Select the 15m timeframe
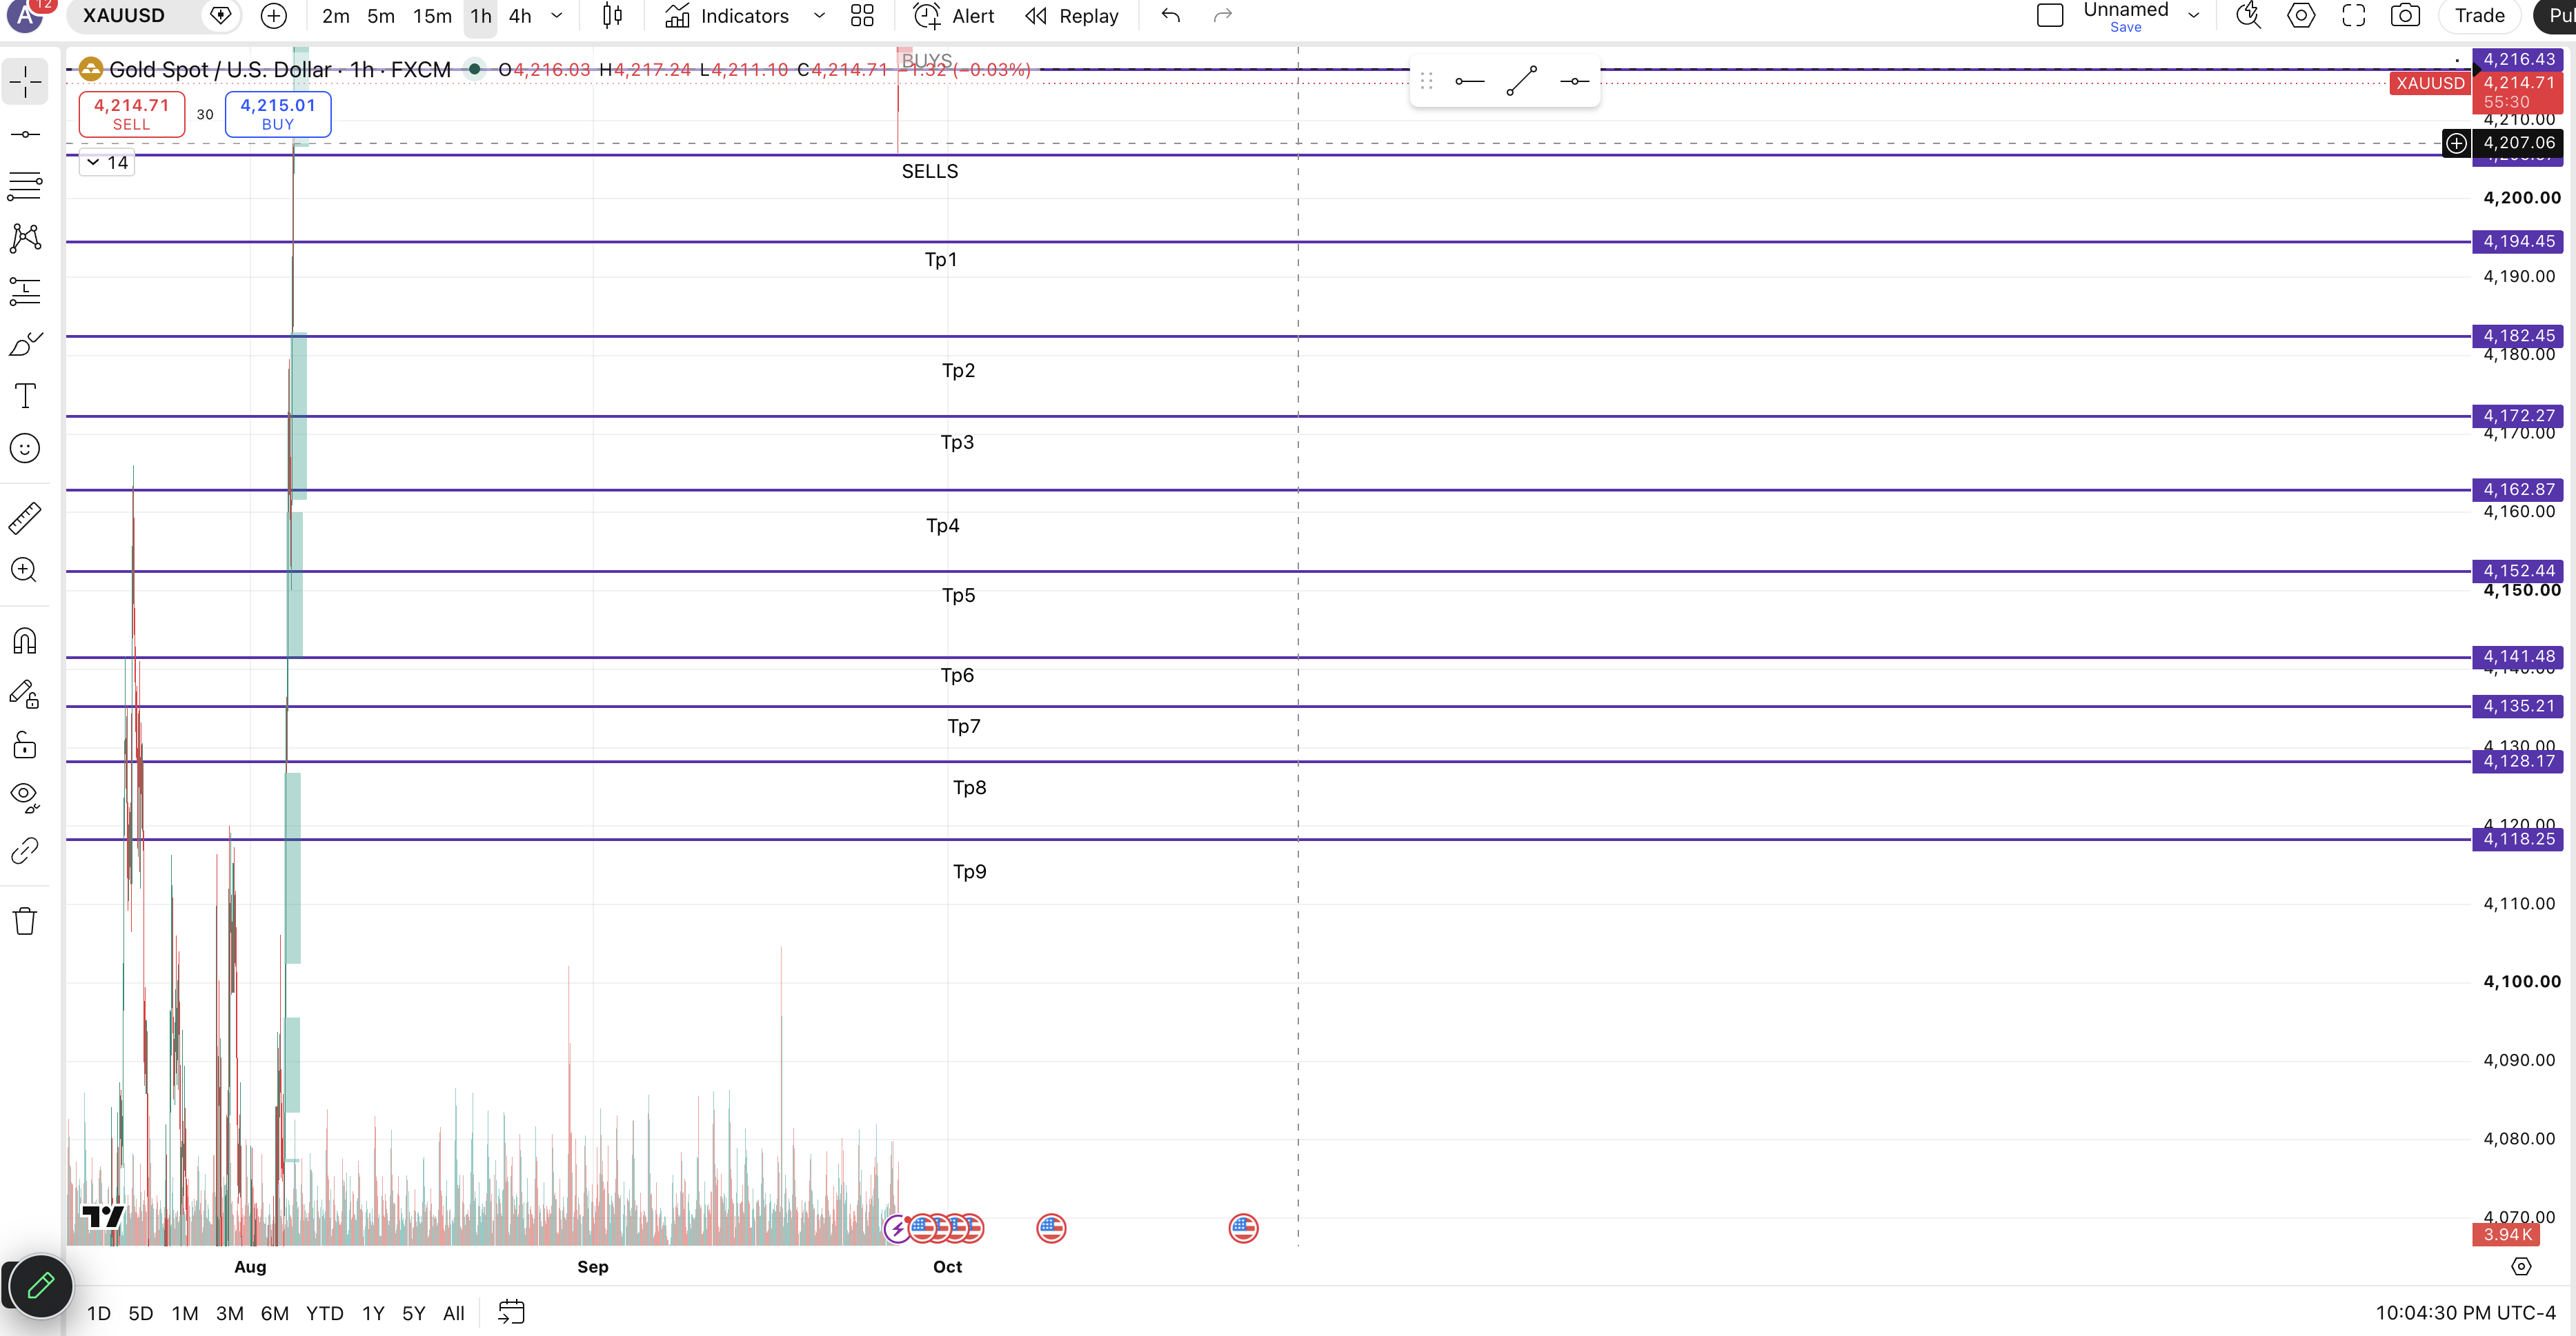The width and height of the screenshot is (2576, 1336). (432, 16)
